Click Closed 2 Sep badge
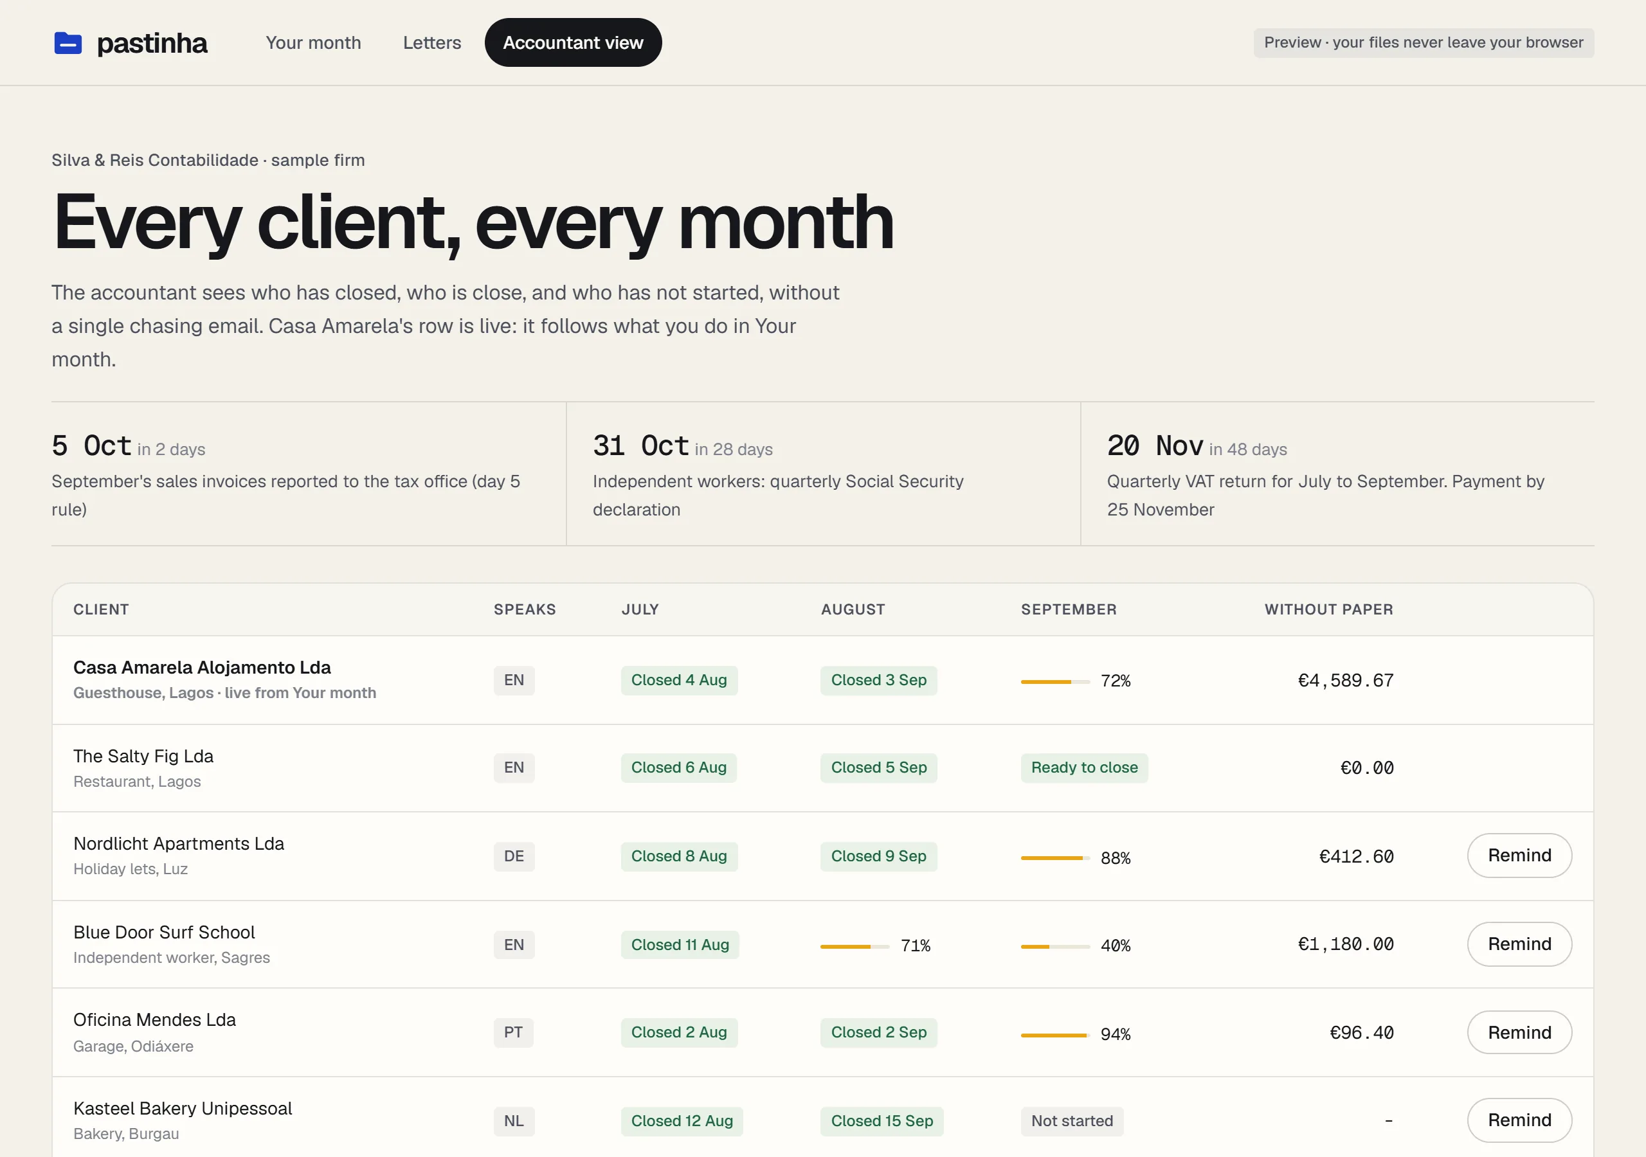The image size is (1646, 1157). [x=878, y=1033]
